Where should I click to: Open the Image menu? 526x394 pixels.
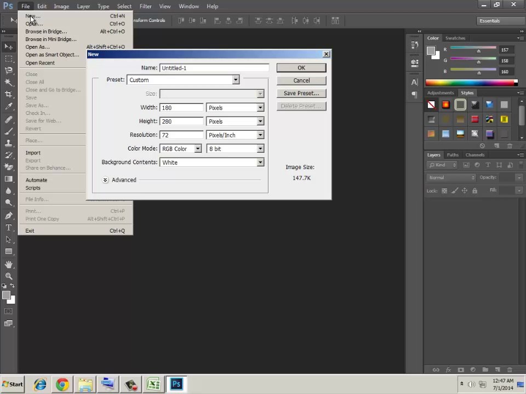point(61,7)
